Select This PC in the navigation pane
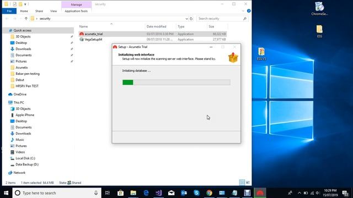The width and height of the screenshot is (353, 198). [x=19, y=102]
